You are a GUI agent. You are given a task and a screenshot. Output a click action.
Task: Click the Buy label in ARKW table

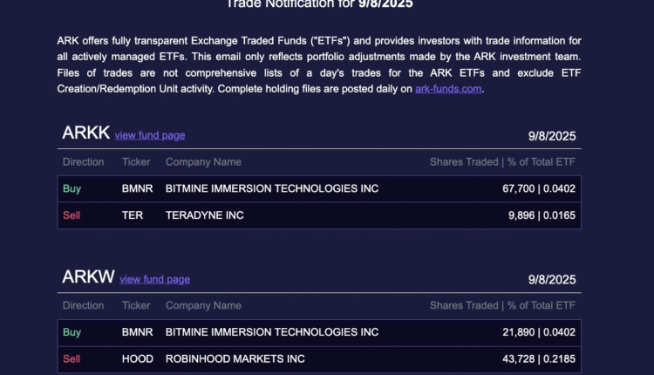click(72, 332)
